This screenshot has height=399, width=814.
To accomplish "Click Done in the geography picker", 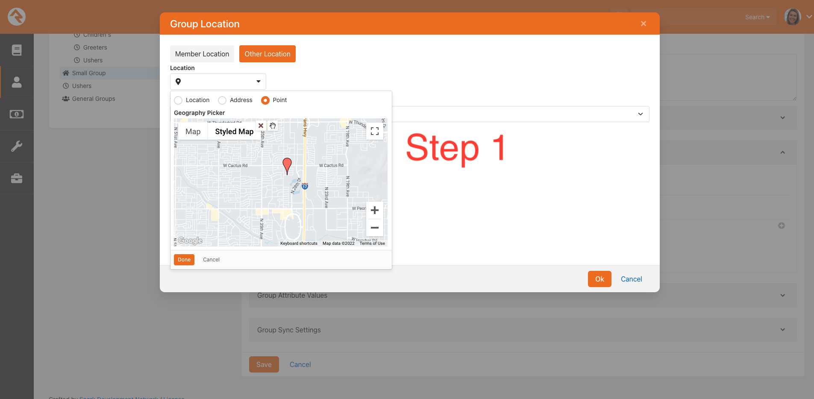I will point(184,260).
